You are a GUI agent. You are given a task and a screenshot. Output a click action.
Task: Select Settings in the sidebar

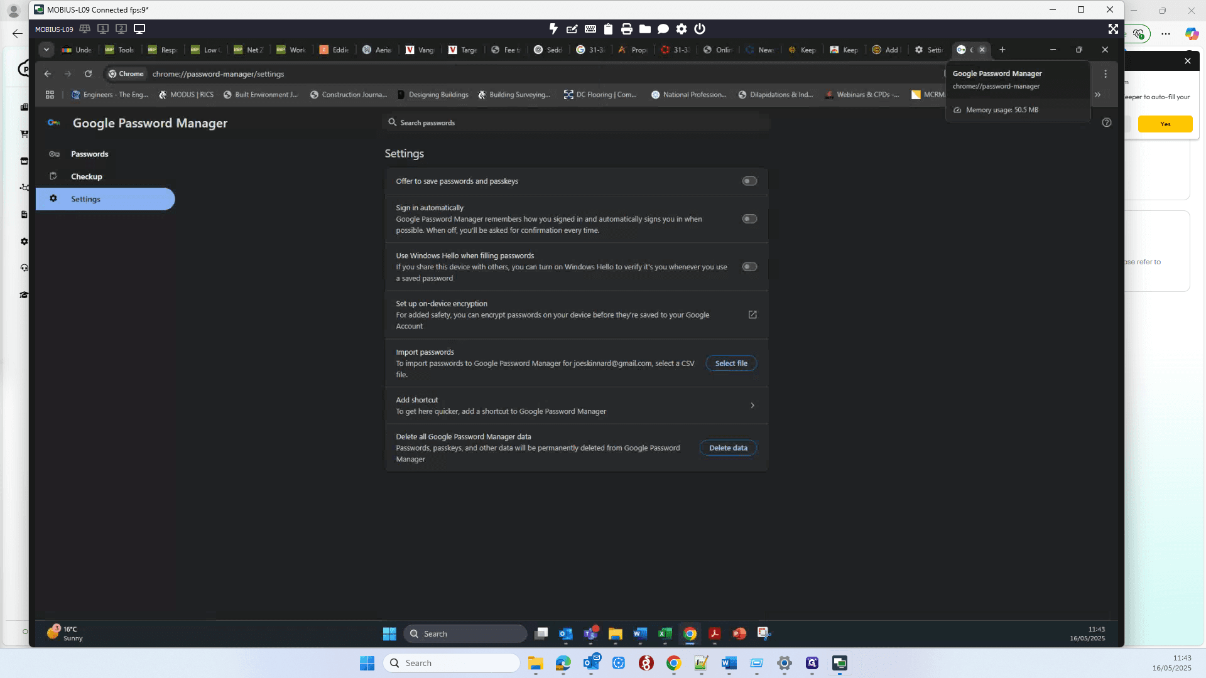106,199
